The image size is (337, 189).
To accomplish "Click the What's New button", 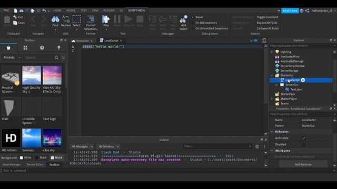I will click(290, 10).
